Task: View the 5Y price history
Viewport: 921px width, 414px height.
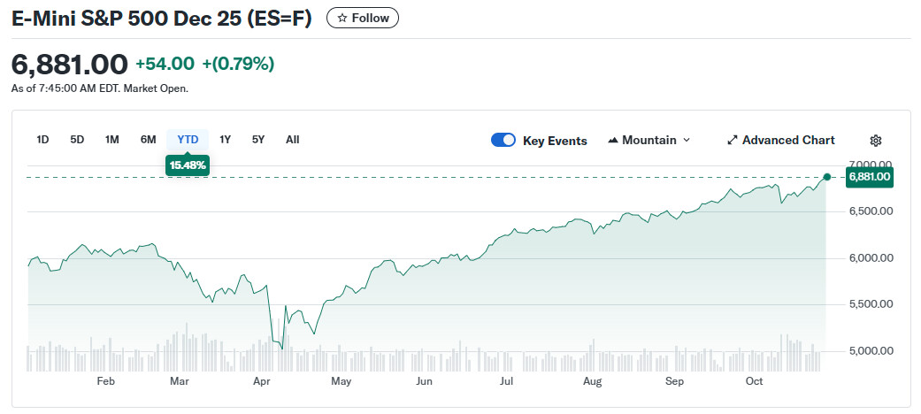Action: click(x=258, y=139)
